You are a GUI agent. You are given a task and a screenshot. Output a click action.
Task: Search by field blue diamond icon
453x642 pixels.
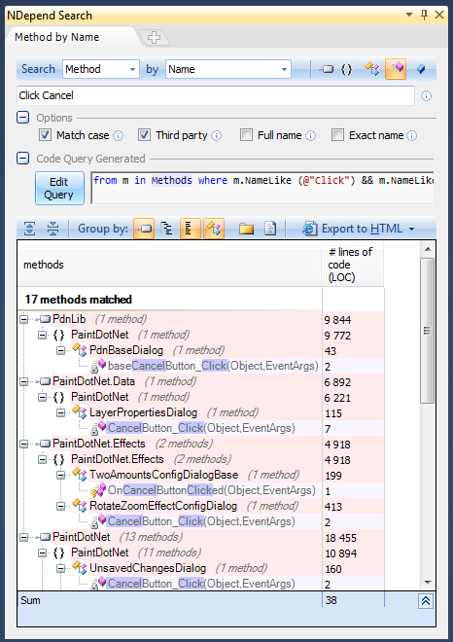[421, 69]
